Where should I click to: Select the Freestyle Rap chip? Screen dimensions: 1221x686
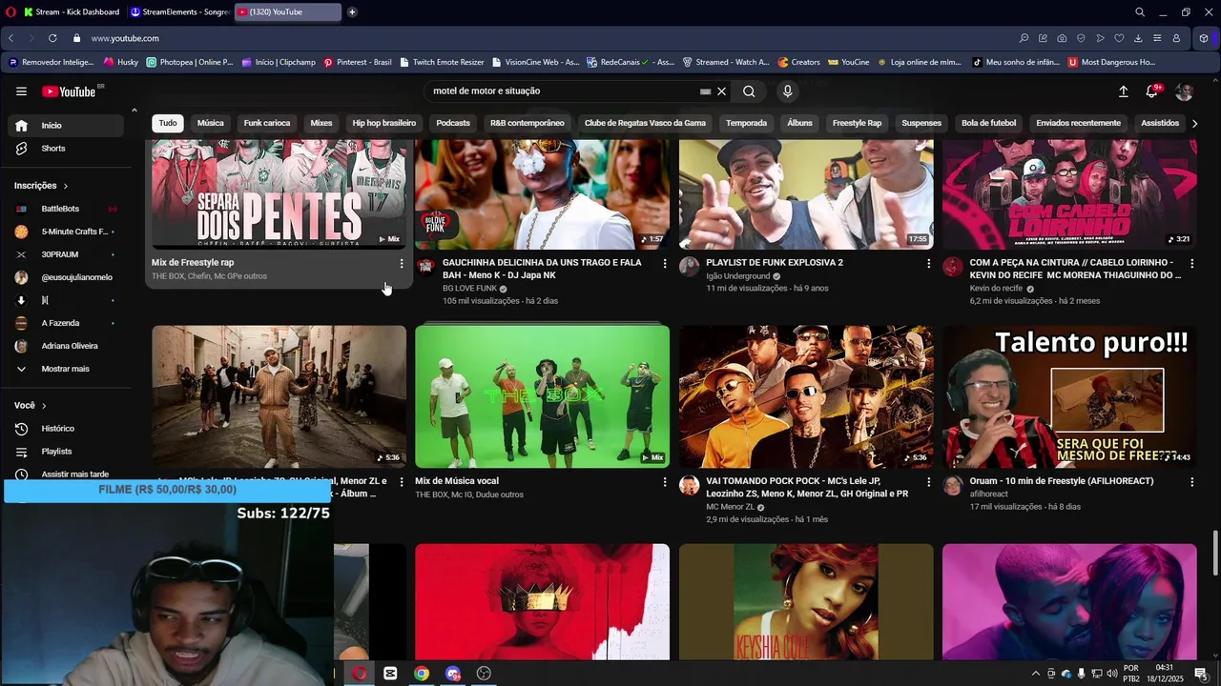tap(857, 123)
